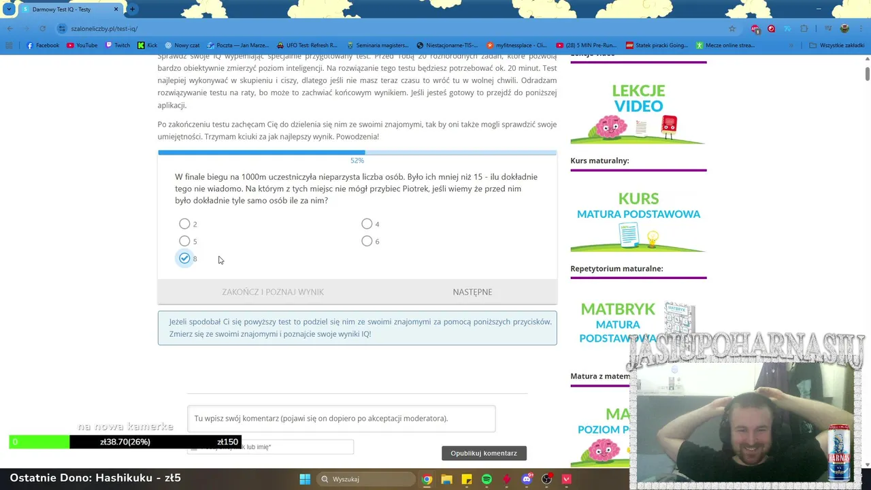Open Discord from the taskbar

pos(527,479)
